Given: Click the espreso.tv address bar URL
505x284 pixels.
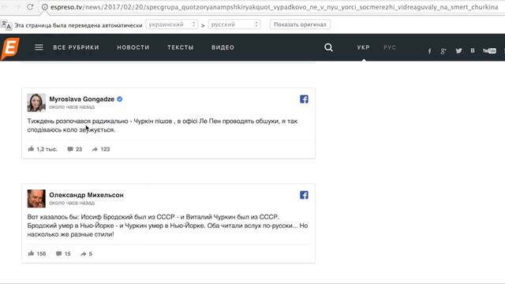Looking at the screenshot, I should (274, 7).
